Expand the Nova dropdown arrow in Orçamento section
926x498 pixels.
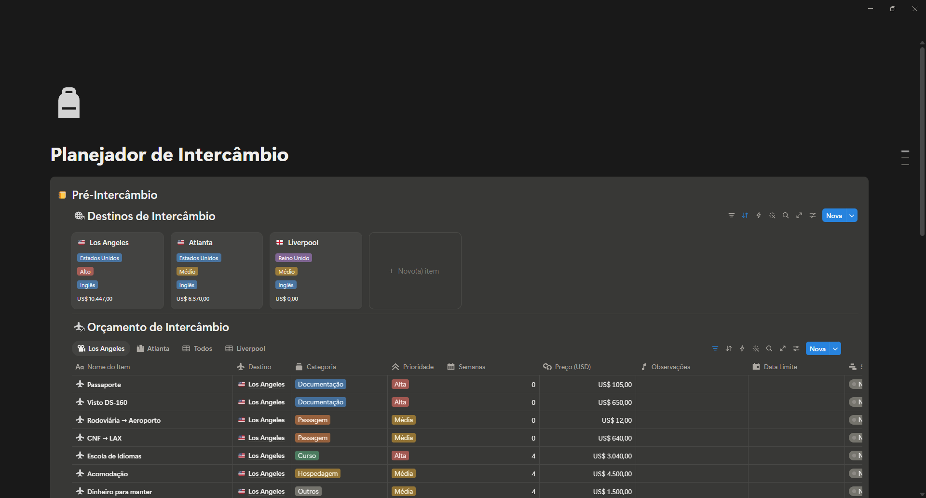836,349
